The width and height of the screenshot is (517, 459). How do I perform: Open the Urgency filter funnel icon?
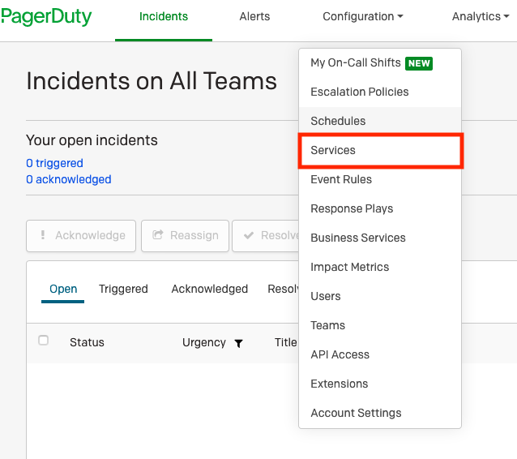pos(238,344)
